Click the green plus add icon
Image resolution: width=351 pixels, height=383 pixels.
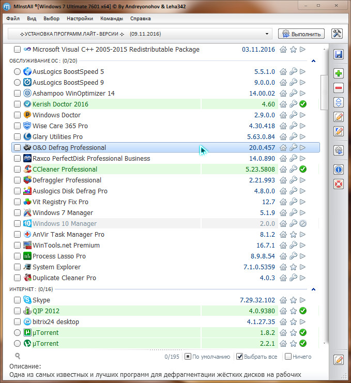pyautogui.click(x=339, y=73)
